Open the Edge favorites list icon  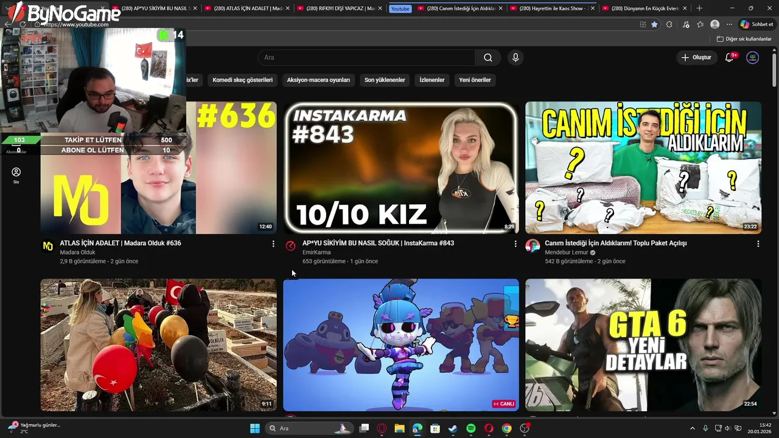700,24
